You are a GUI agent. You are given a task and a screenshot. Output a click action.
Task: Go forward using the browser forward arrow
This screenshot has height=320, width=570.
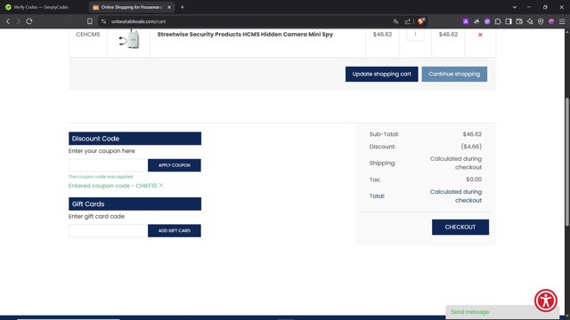(x=18, y=21)
